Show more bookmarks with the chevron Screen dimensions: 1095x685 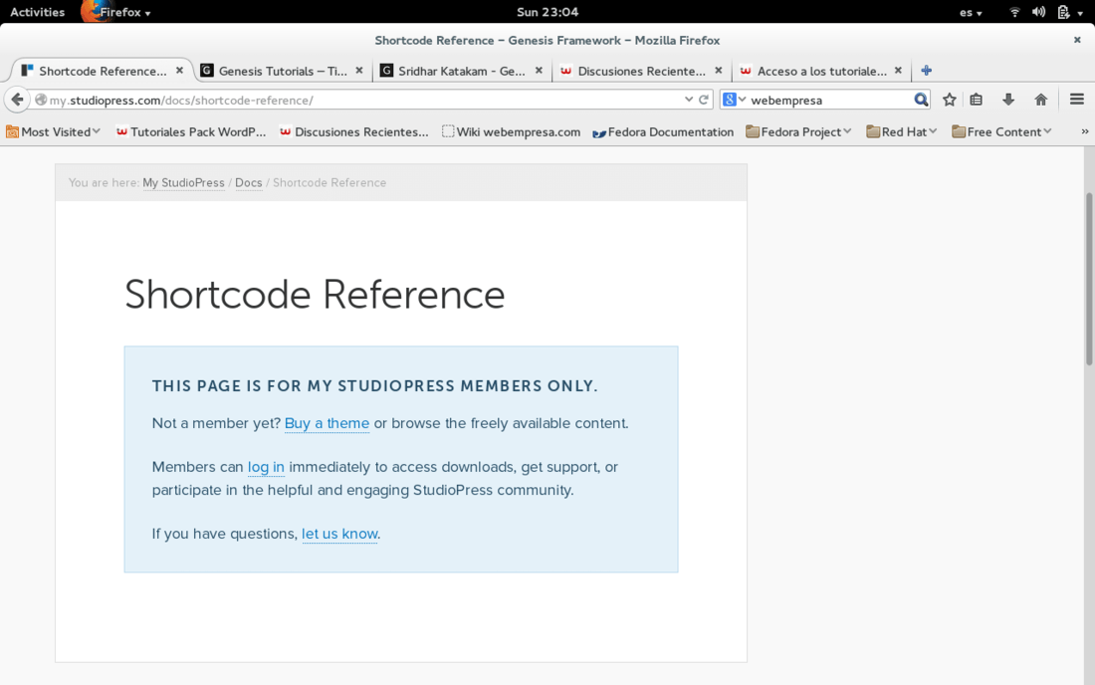point(1084,131)
